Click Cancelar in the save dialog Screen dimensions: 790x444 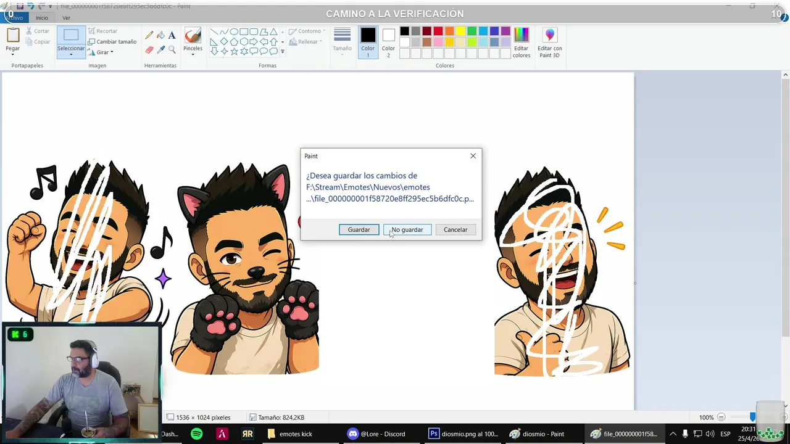coord(455,229)
